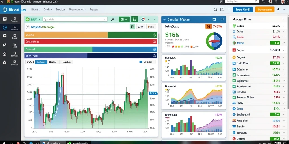Click the X icon next to the search field
289x144 pixels.
click(113, 19)
